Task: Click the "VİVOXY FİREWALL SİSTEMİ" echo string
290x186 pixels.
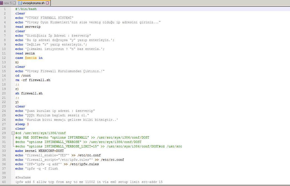Action: click(49, 18)
